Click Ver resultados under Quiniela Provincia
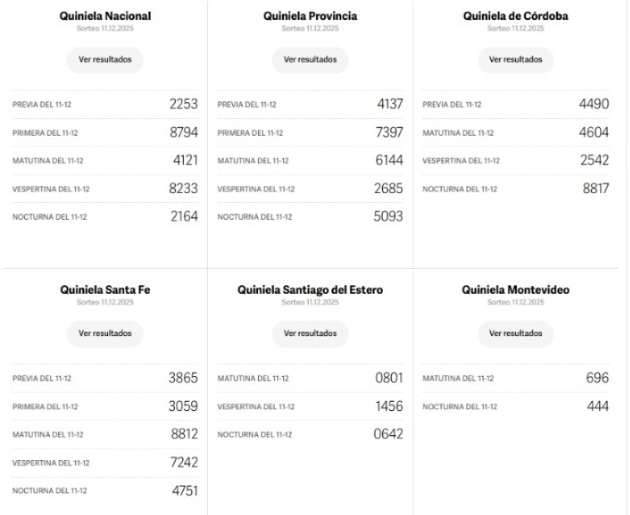The image size is (630, 515). (x=310, y=60)
